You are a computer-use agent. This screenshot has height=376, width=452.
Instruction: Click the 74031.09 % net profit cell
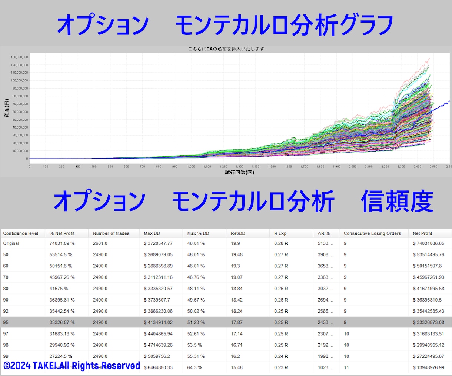point(62,243)
